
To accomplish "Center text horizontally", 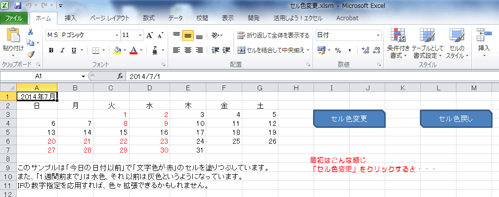I will coord(188,50).
